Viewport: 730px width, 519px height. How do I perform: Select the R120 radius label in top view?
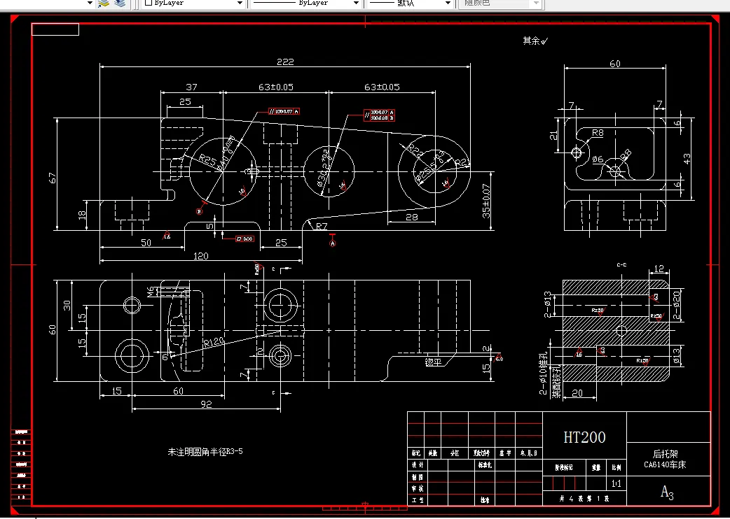click(214, 343)
